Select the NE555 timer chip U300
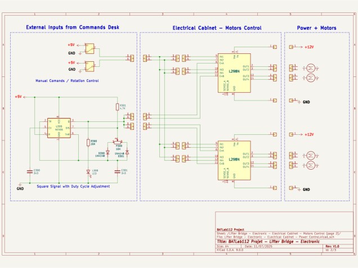 pyautogui.click(x=59, y=128)
